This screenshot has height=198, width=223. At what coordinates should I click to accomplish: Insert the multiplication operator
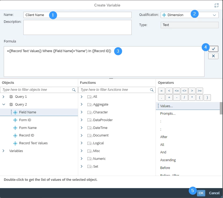192,98
